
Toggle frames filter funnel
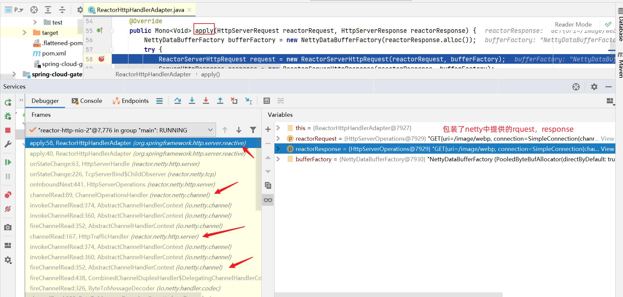pos(253,130)
